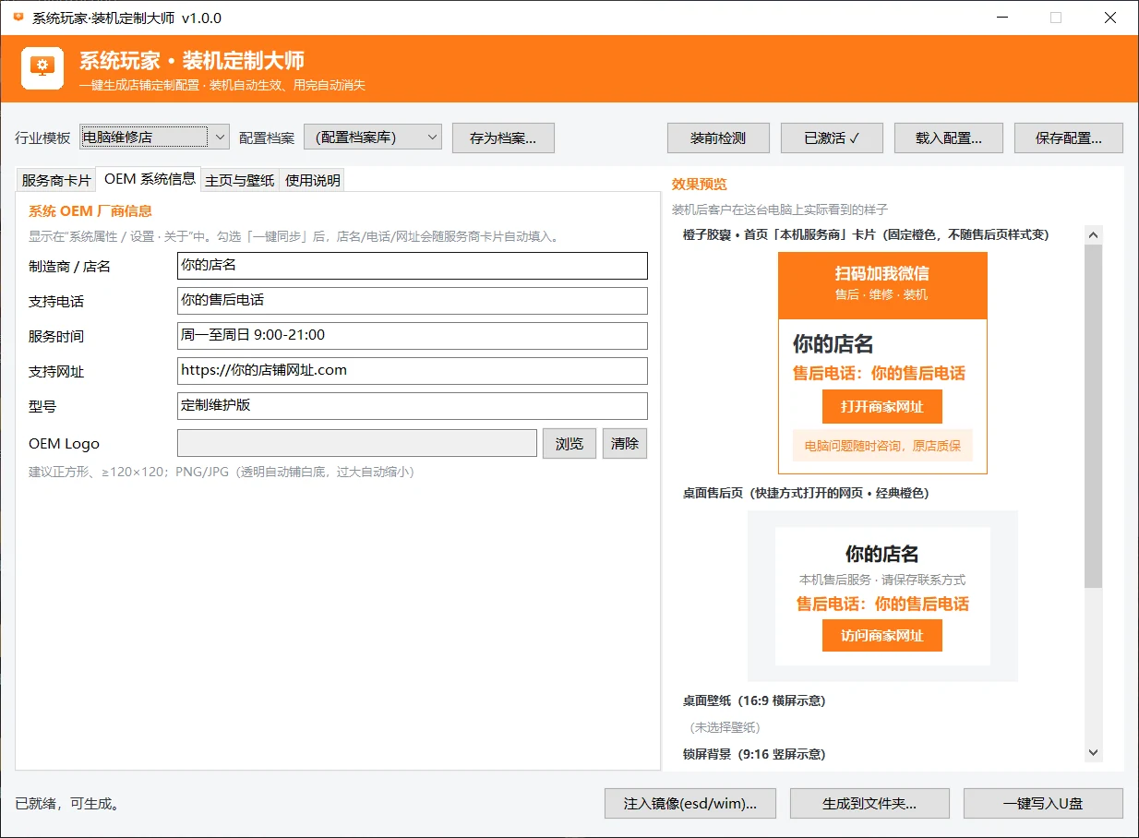Click the 存为档案... button
The image size is (1139, 838).
tap(503, 138)
